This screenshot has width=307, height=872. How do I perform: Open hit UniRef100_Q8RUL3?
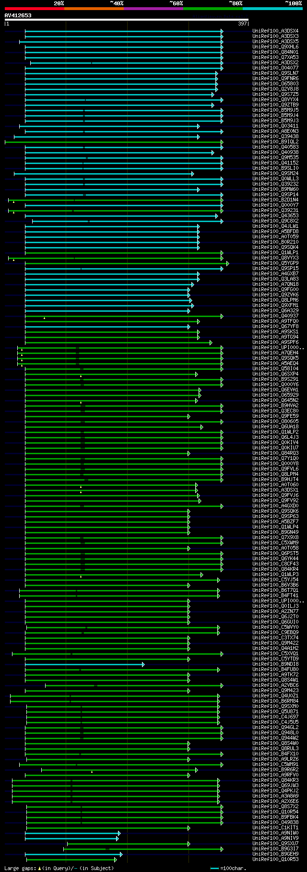(275, 749)
